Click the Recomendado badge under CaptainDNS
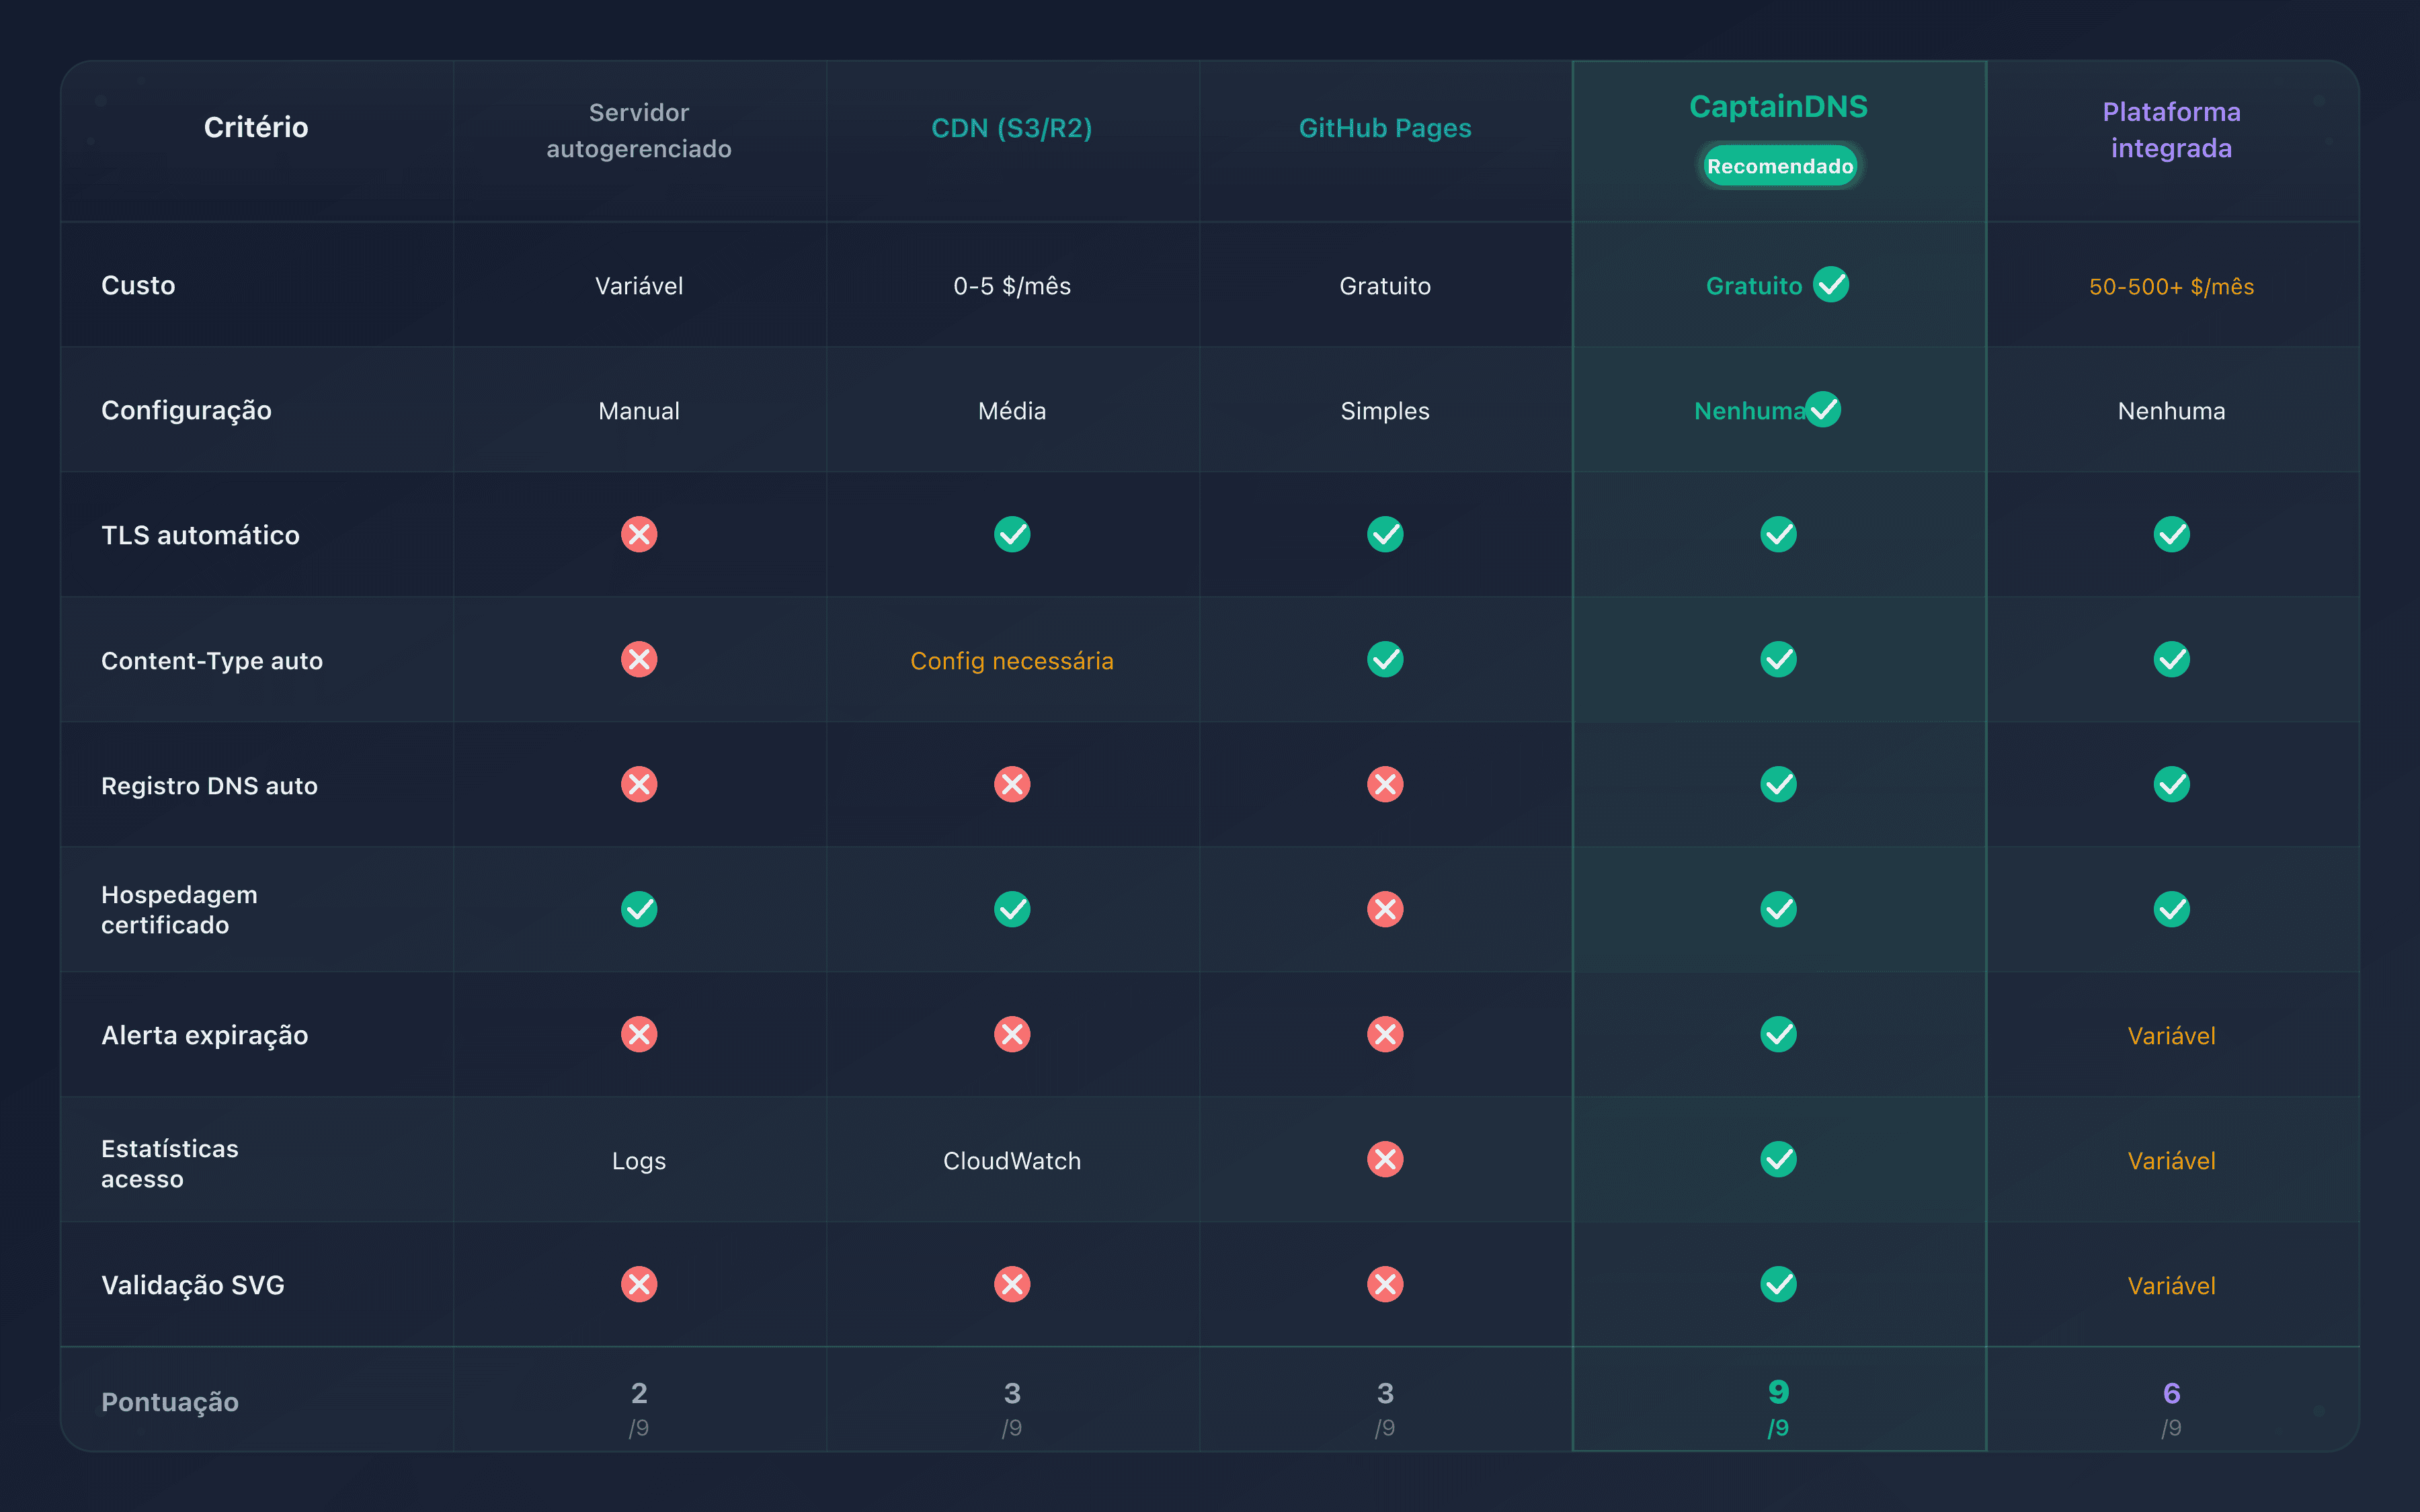The height and width of the screenshot is (1512, 2420). [x=1779, y=166]
